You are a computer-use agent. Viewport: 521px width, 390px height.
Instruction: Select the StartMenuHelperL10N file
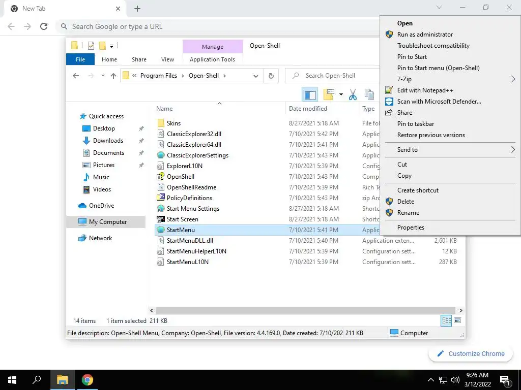(x=196, y=251)
